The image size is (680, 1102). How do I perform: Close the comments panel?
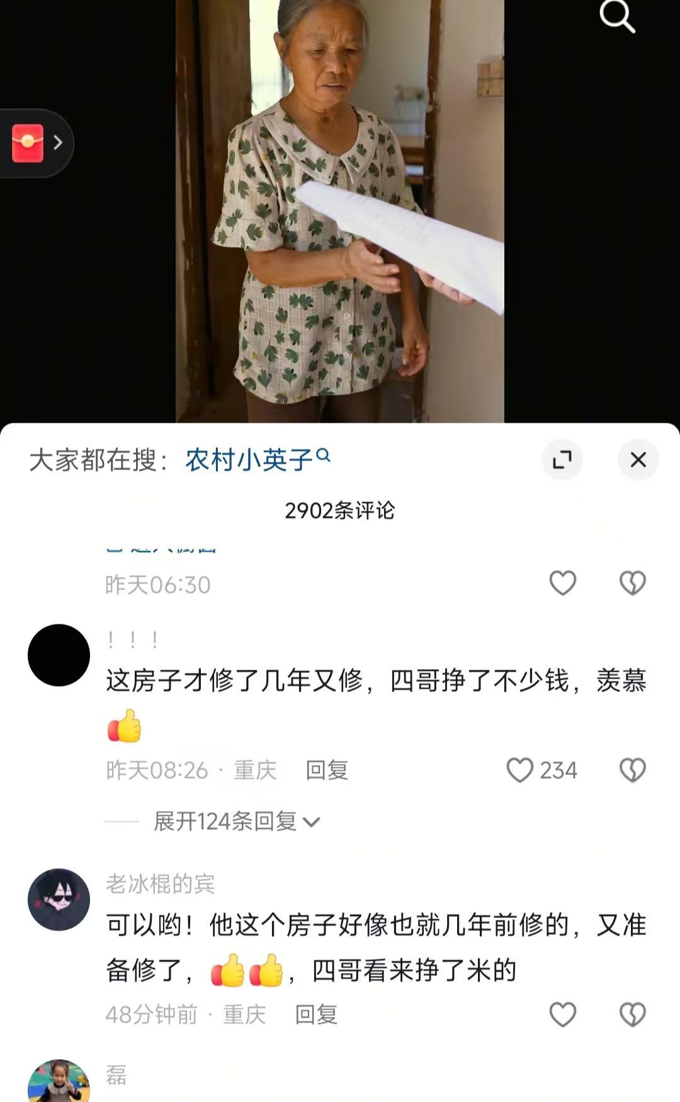(638, 459)
